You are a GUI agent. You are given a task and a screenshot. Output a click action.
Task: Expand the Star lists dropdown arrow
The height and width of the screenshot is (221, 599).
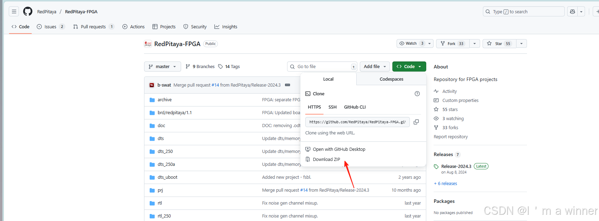pyautogui.click(x=521, y=44)
